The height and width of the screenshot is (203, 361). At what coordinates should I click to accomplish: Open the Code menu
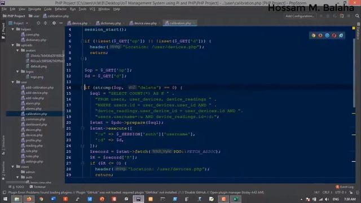point(47,9)
